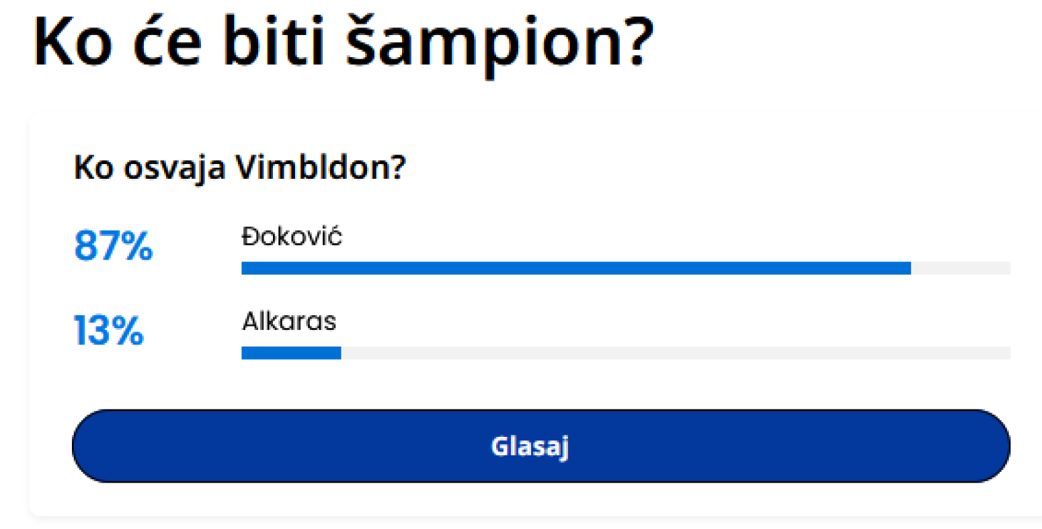Viewport: 1042px width, 529px height.
Task: Vote for Alkaras by clicking his row
Action: pos(471,336)
